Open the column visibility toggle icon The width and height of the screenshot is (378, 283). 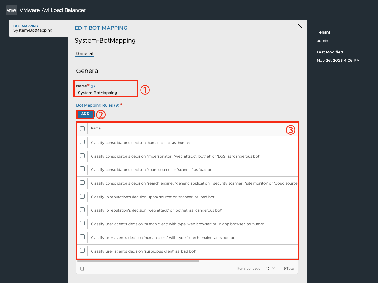pyautogui.click(x=82, y=269)
